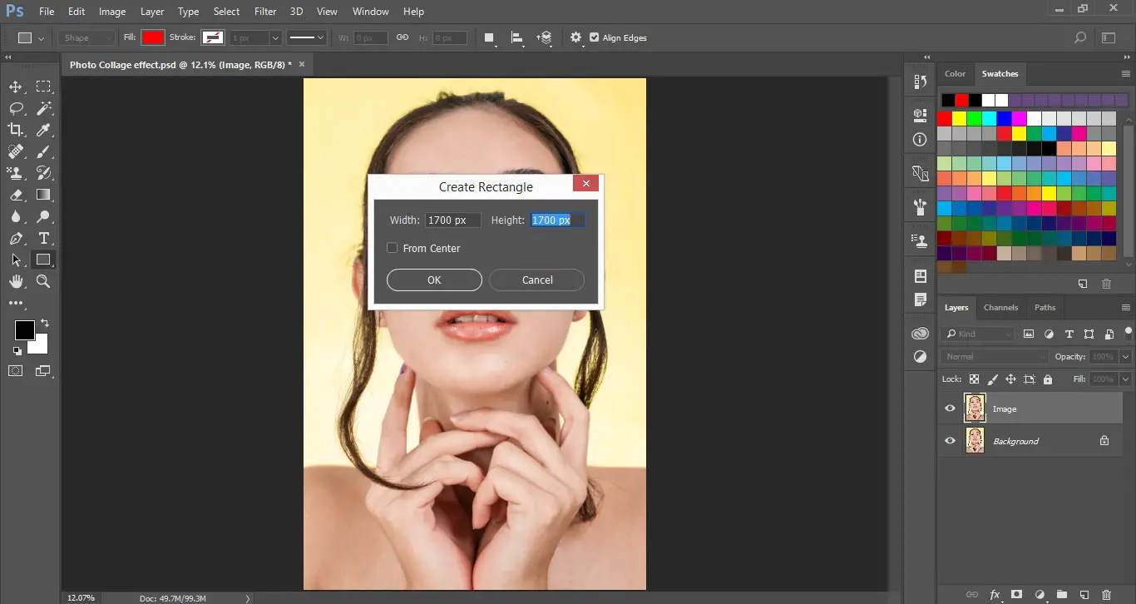1136x604 pixels.
Task: Open the Zoom tool
Action: [43, 281]
